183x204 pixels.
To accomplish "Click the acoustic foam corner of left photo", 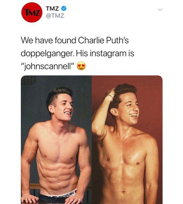I will (x=28, y=80).
